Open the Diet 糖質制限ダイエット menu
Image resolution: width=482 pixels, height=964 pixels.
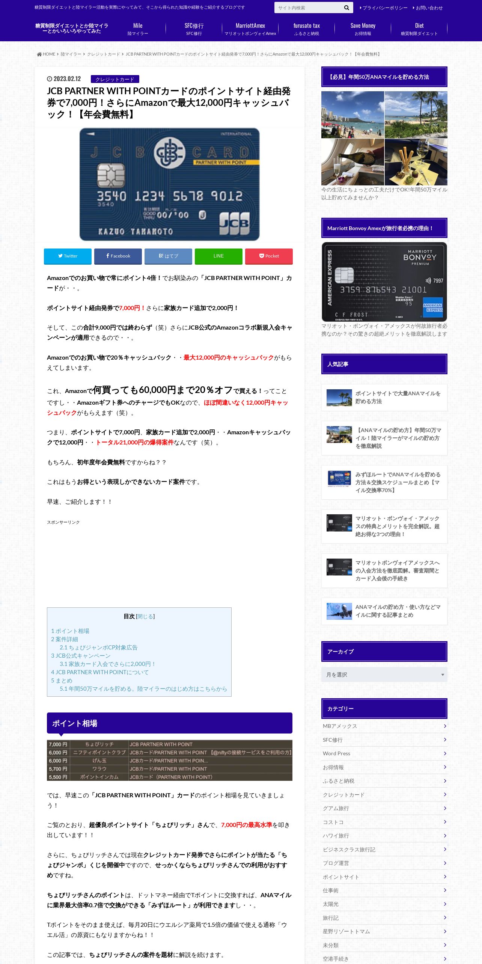(419, 29)
